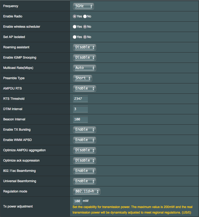
Task: Choose Yes for Set AP Isolated
Action: (x=75, y=37)
